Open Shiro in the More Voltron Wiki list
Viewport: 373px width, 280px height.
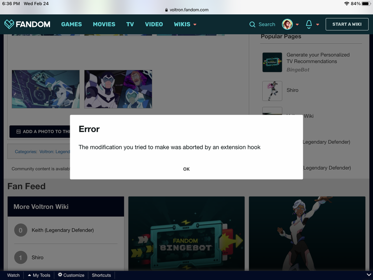tap(38, 257)
